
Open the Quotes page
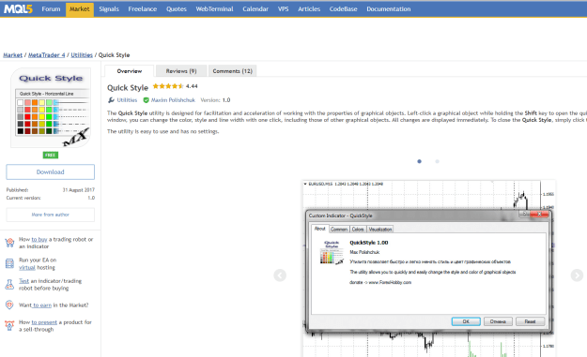coord(176,9)
